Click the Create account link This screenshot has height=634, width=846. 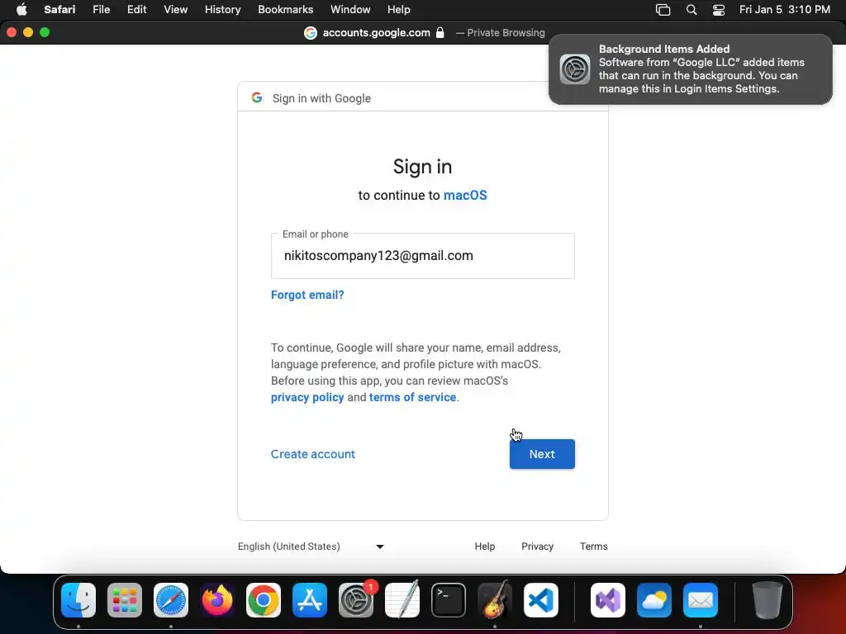tap(313, 454)
